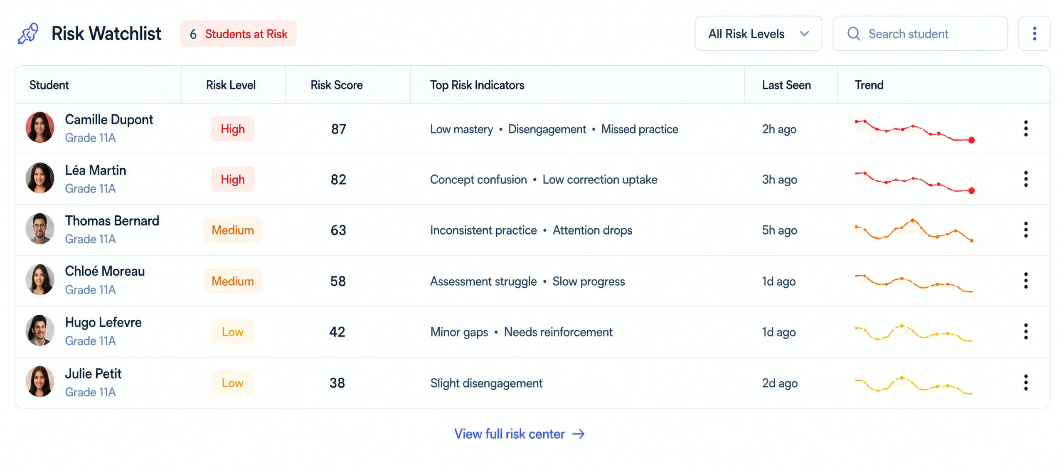Sort by the Risk Score column header
Screen dimensions: 1064x472
pos(337,85)
